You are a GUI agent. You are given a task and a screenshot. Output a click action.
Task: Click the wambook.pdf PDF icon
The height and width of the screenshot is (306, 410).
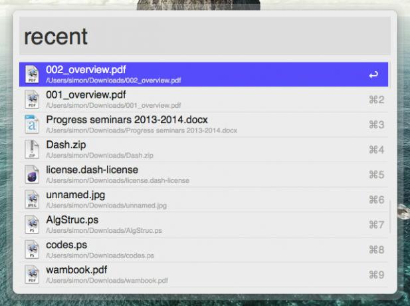[32, 274]
